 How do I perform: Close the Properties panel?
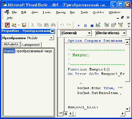tap(52, 31)
